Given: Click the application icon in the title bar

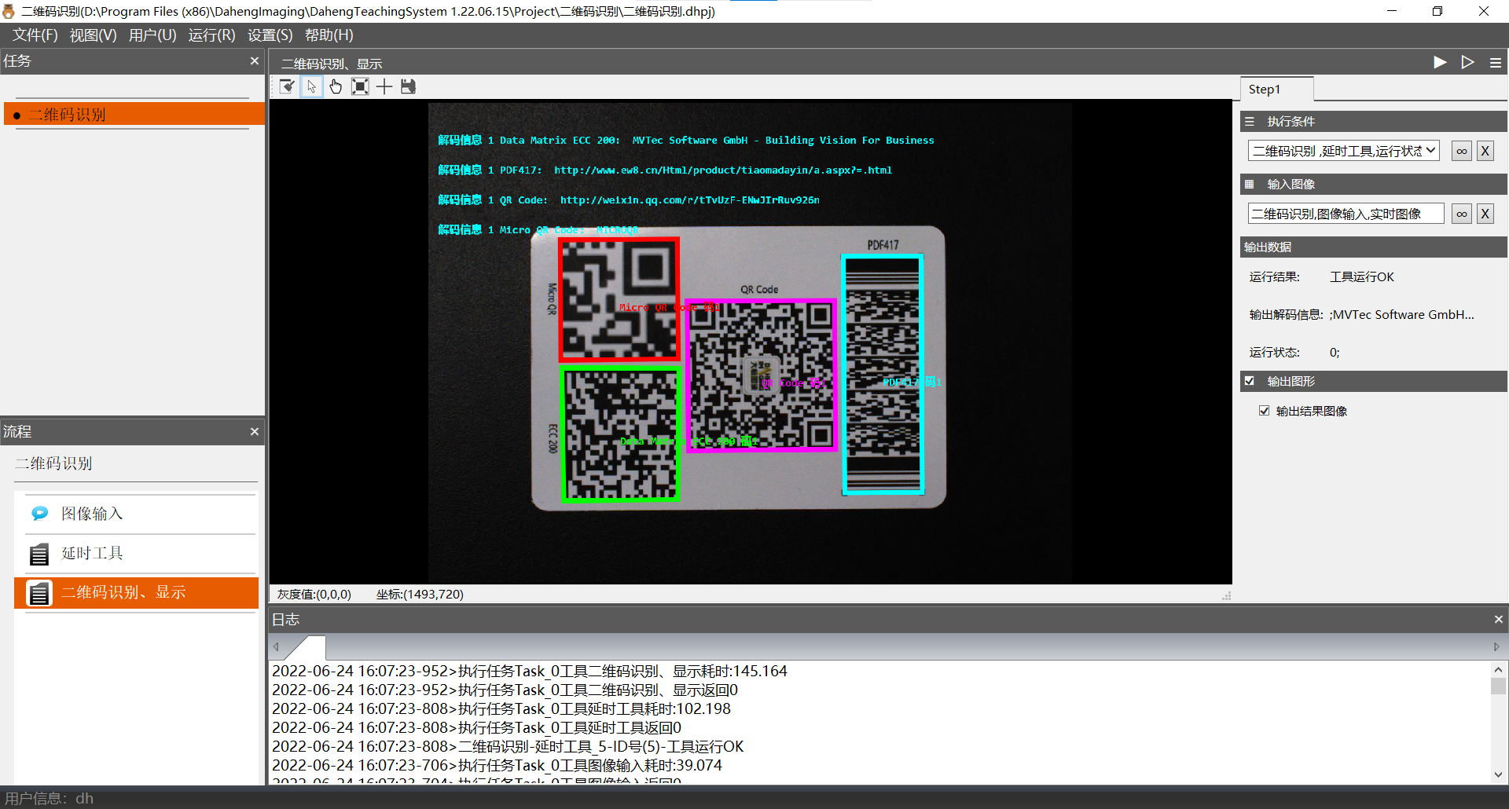Looking at the screenshot, I should [9, 11].
